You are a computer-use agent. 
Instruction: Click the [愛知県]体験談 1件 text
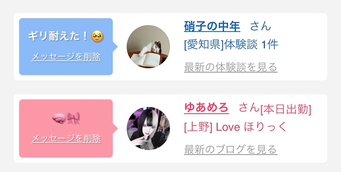(x=231, y=45)
